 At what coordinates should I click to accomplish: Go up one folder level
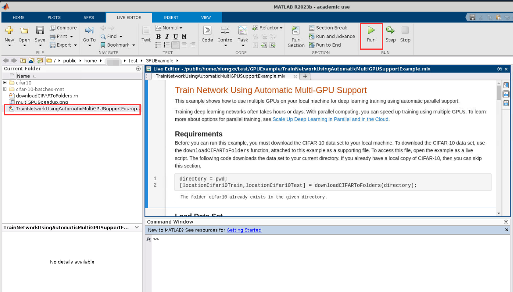pyautogui.click(x=23, y=60)
